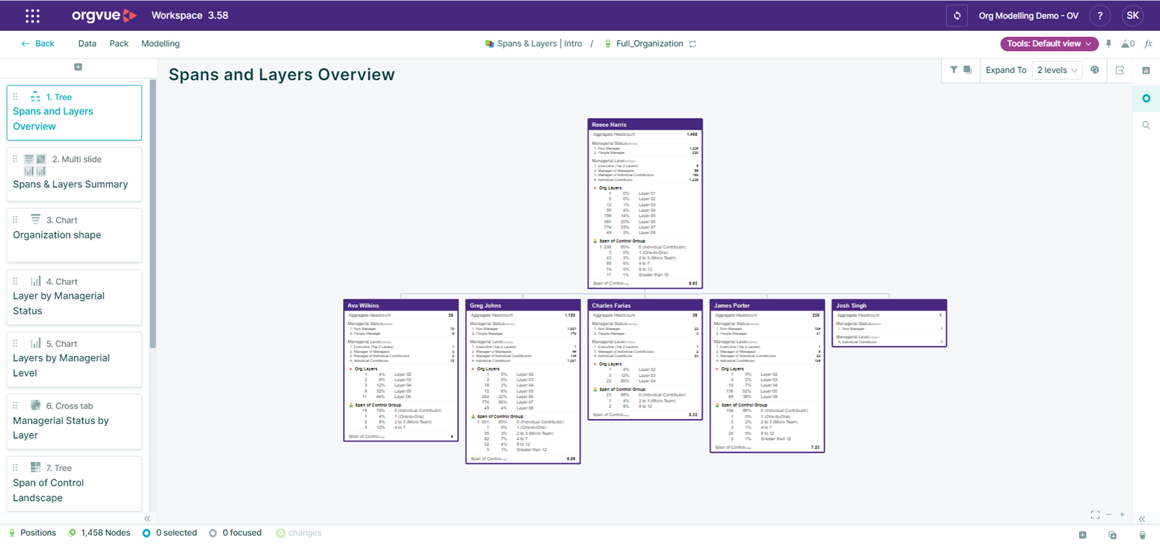Open the Pack menu

point(119,43)
